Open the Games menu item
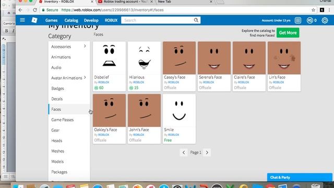Viewport: 334px width, 188px height. coord(51,20)
